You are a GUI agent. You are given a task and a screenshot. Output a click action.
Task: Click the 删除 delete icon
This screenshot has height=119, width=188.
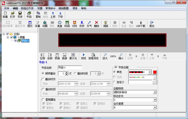point(97,24)
